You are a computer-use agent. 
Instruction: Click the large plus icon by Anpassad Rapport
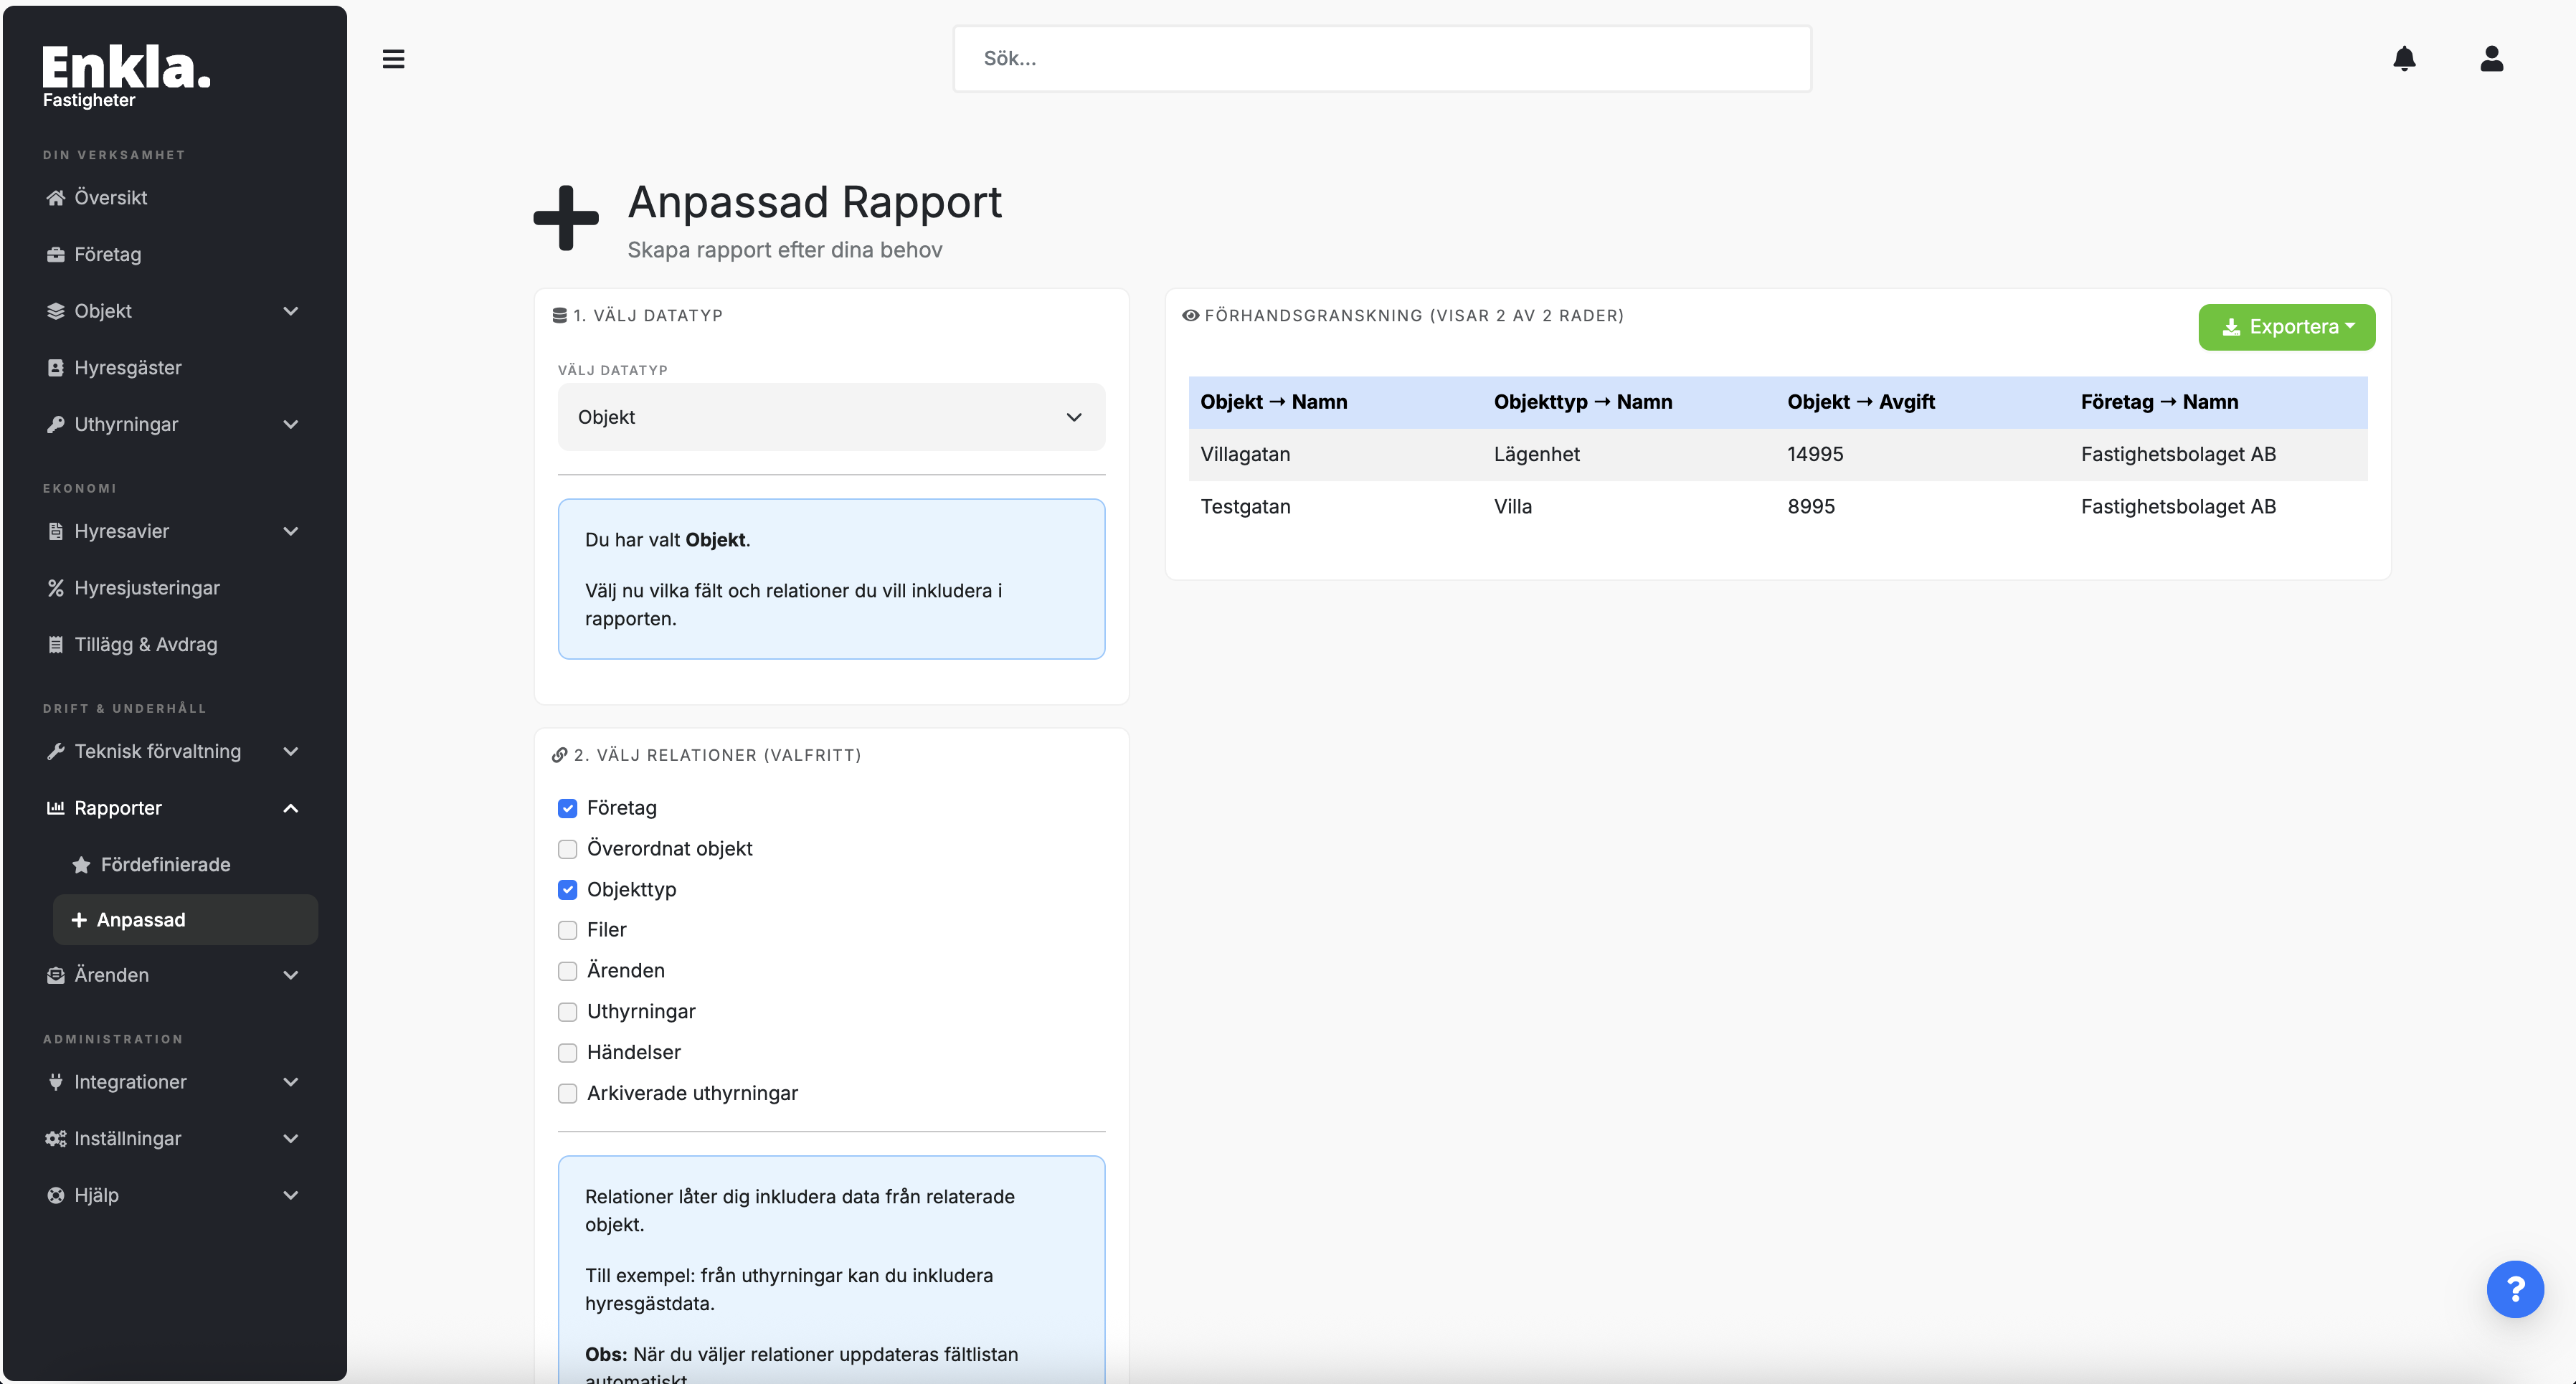566,217
